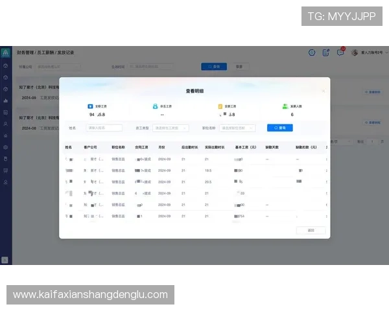Expand the 员工类型 dropdown in dialog
389x311 pixels.
tap(171, 128)
